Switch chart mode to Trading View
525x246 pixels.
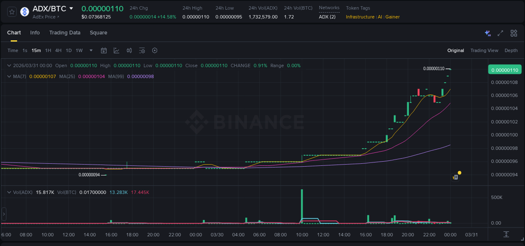tap(484, 50)
